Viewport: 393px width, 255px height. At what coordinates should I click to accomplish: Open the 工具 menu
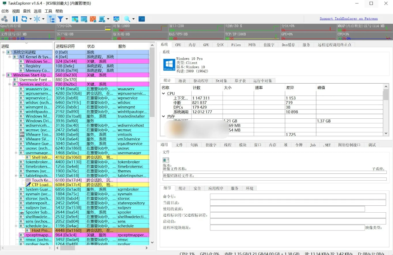(48, 11)
